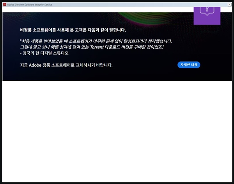234x184 pixels.
Task: Click the Adobe icon in the title bar
Action: click(5, 4)
